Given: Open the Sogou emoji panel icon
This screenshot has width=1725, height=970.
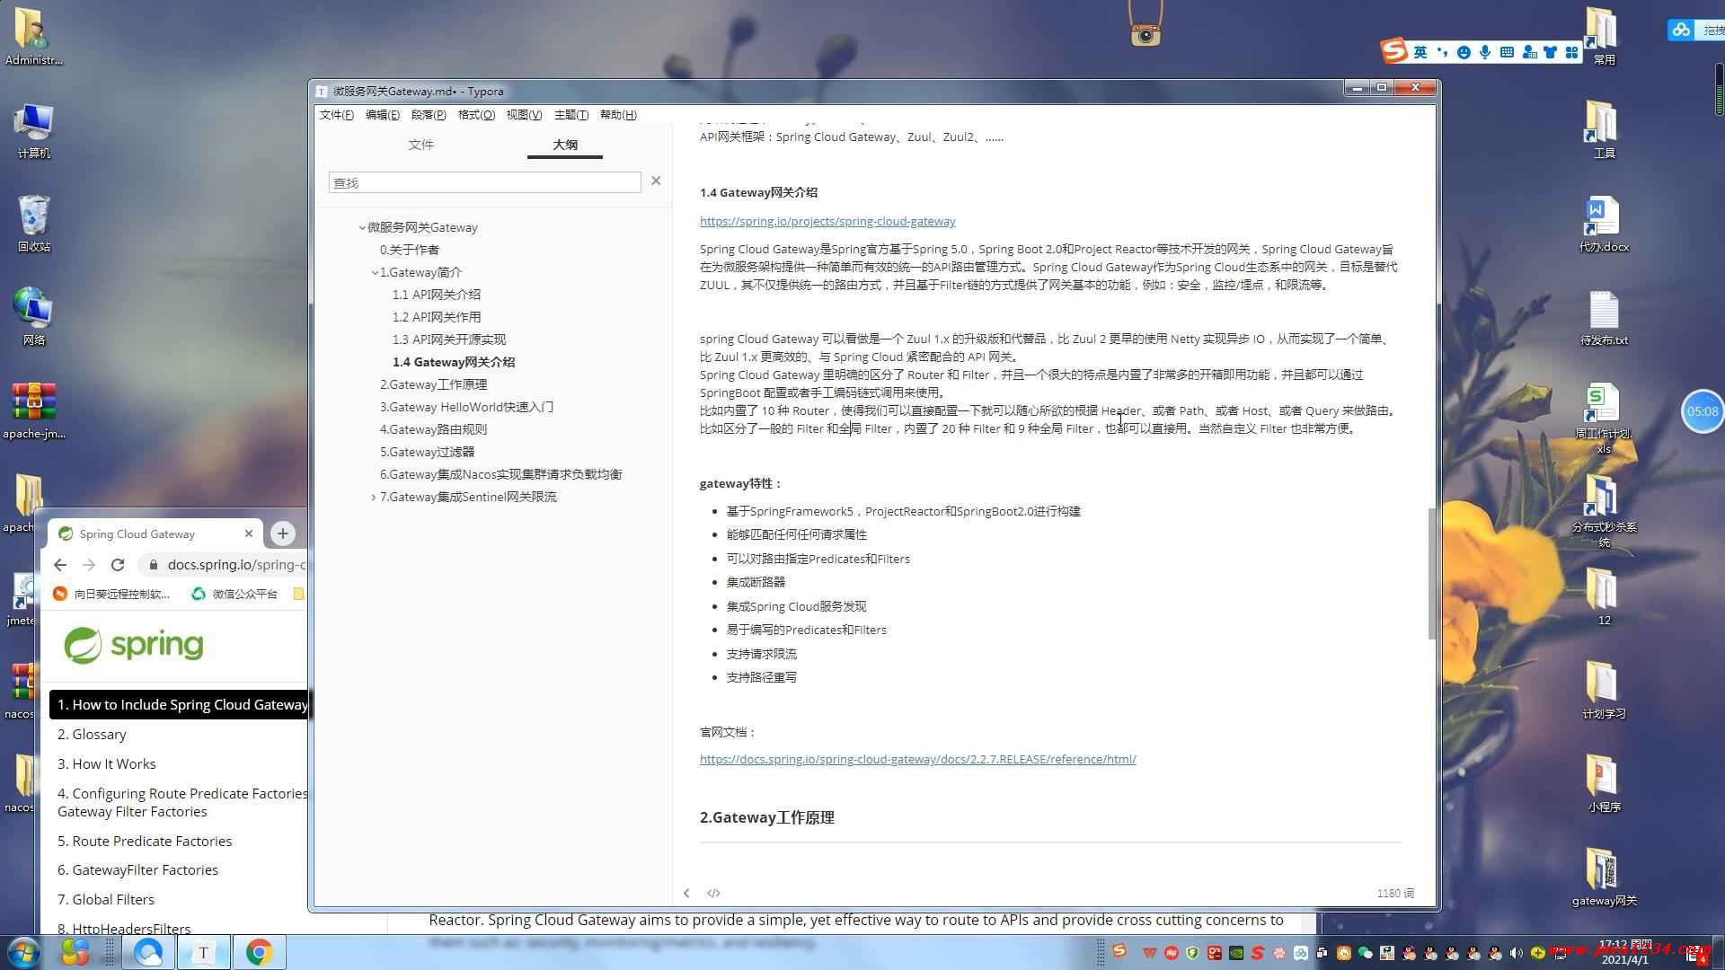Looking at the screenshot, I should (1464, 52).
